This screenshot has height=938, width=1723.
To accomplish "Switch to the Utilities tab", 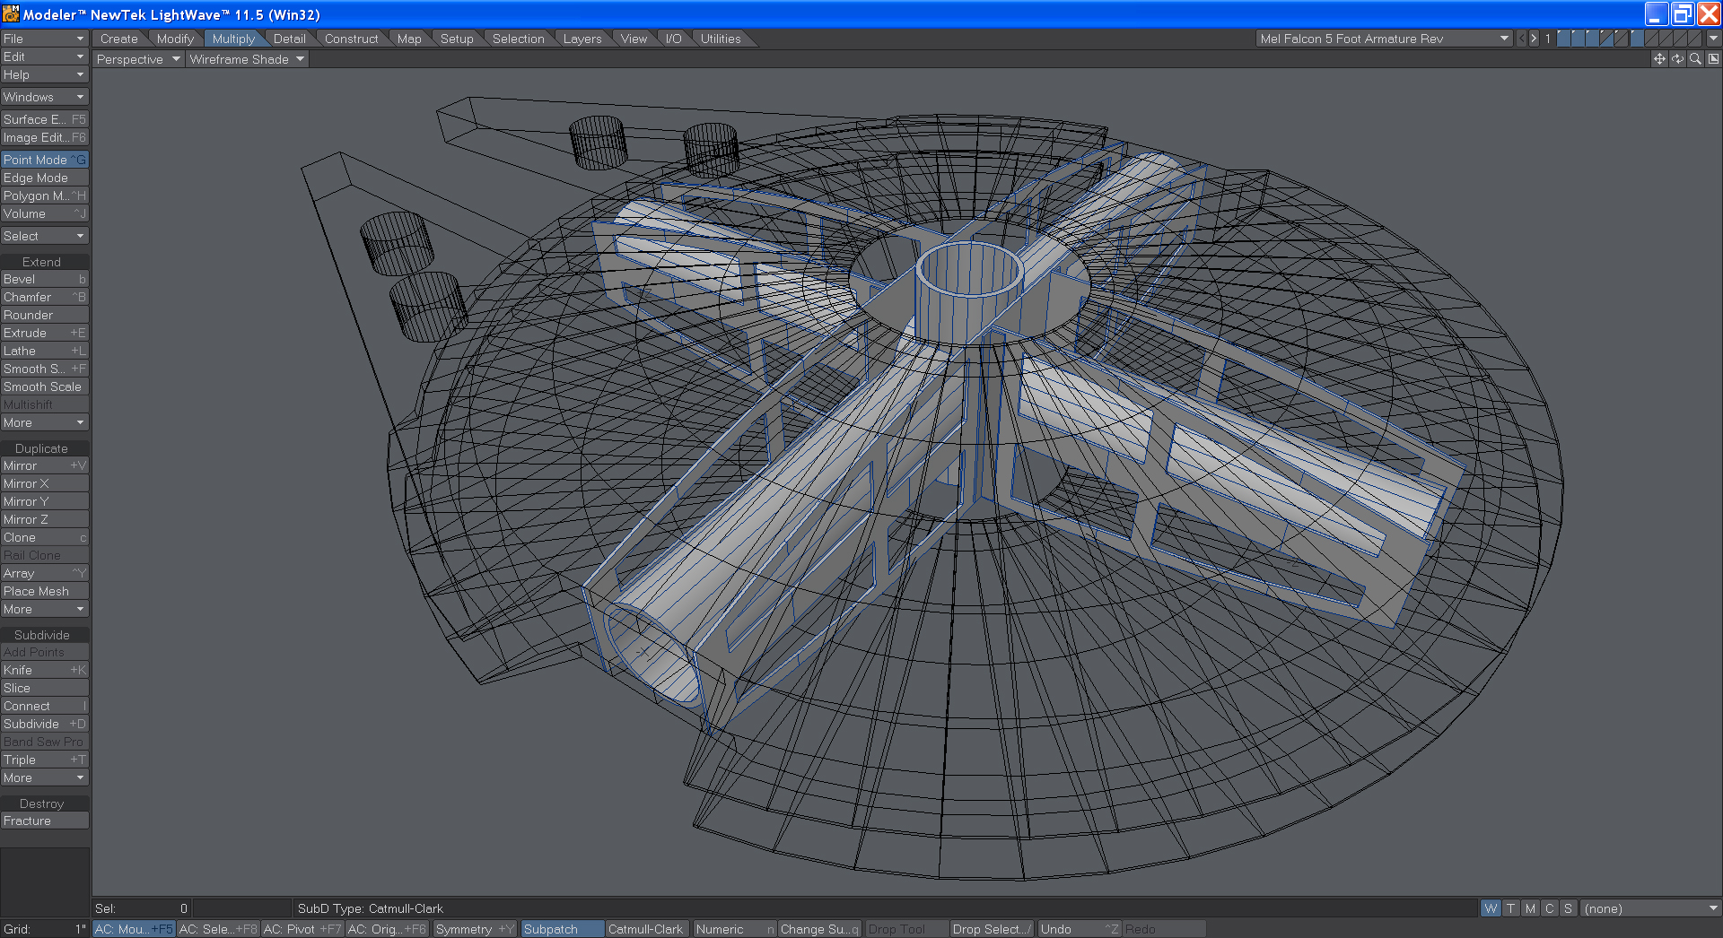I will click(721, 39).
